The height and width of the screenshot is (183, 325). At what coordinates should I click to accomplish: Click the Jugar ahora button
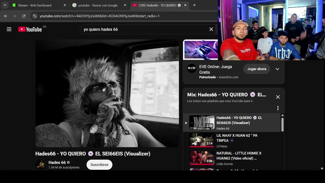click(257, 69)
